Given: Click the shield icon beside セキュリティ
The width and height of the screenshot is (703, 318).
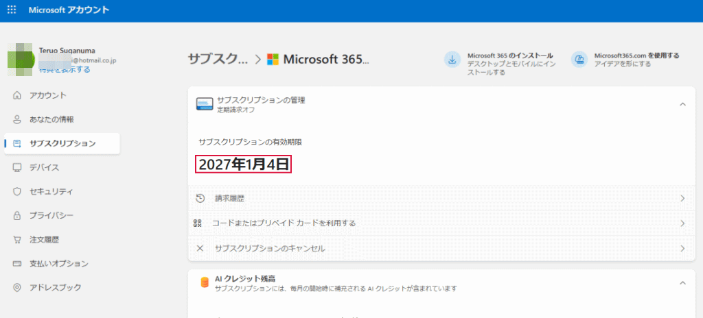Looking at the screenshot, I should tap(17, 192).
